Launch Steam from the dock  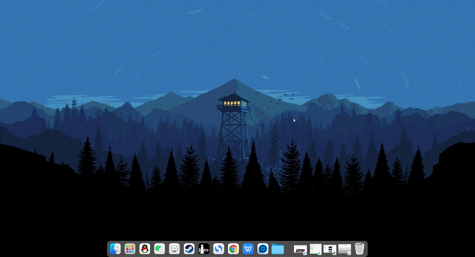(189, 249)
